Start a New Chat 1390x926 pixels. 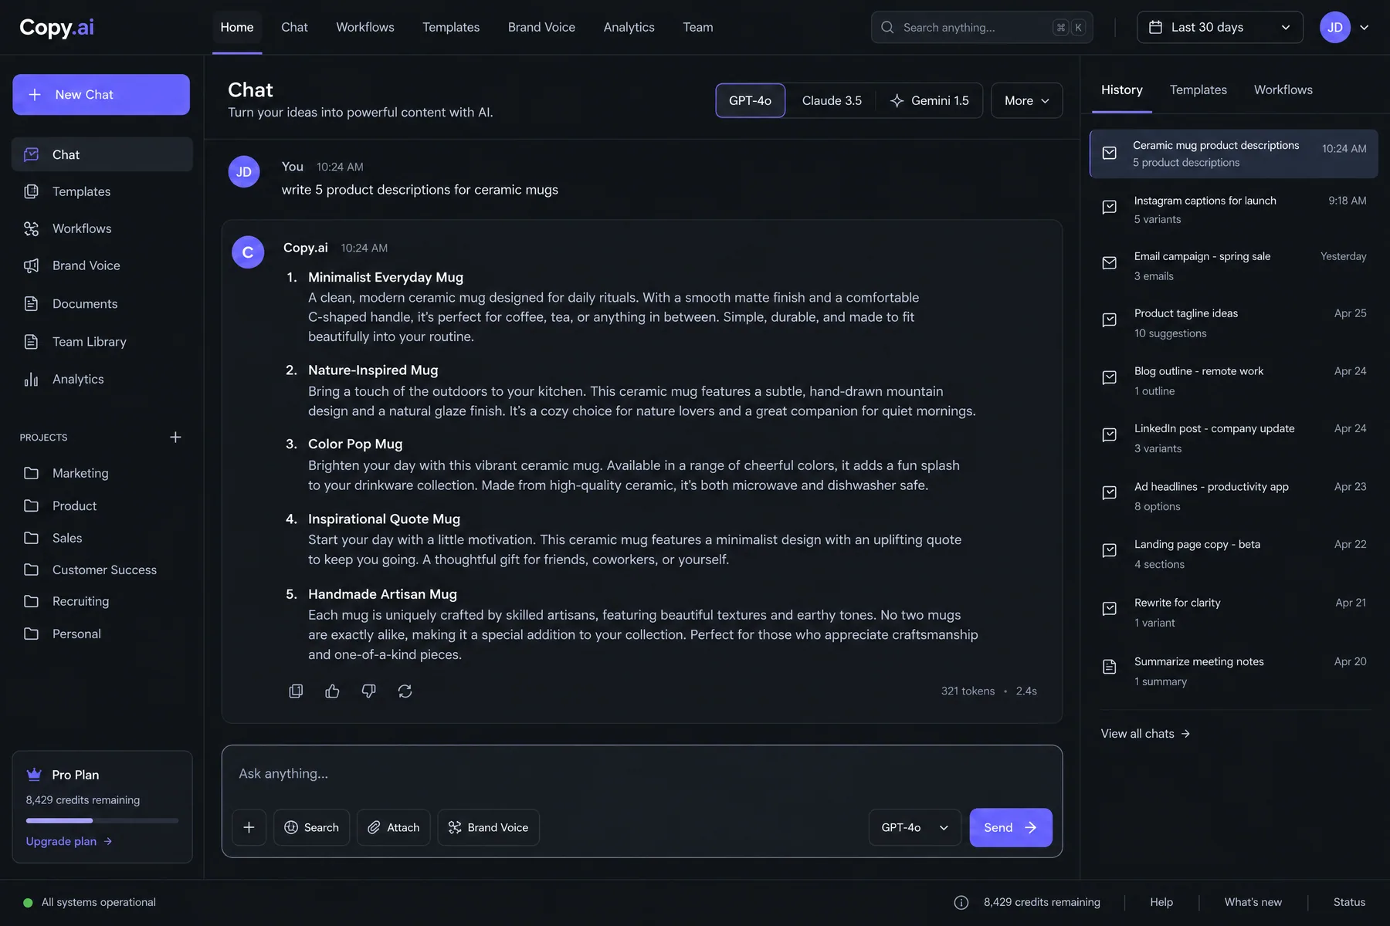click(x=101, y=94)
